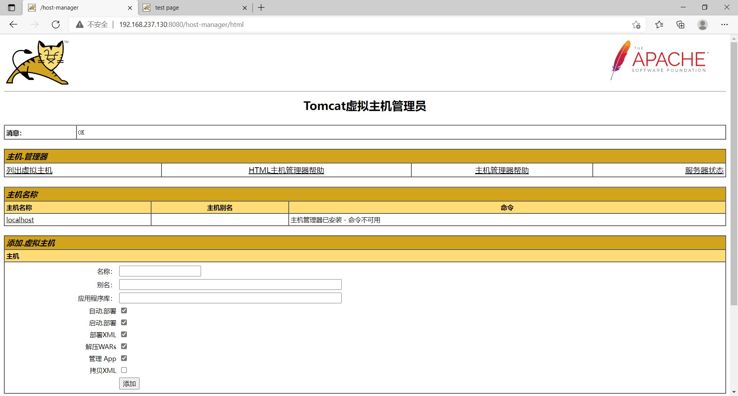Open the 列出虚拟主机 link
The height and width of the screenshot is (396, 738).
(29, 170)
